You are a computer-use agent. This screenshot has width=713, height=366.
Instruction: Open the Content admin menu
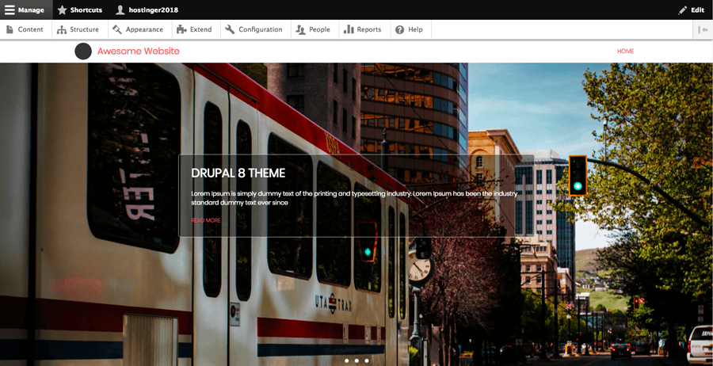(25, 29)
